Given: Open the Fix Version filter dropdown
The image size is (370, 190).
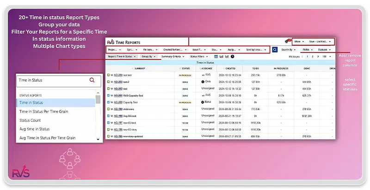Looking at the screenshot, I should click(150, 50).
